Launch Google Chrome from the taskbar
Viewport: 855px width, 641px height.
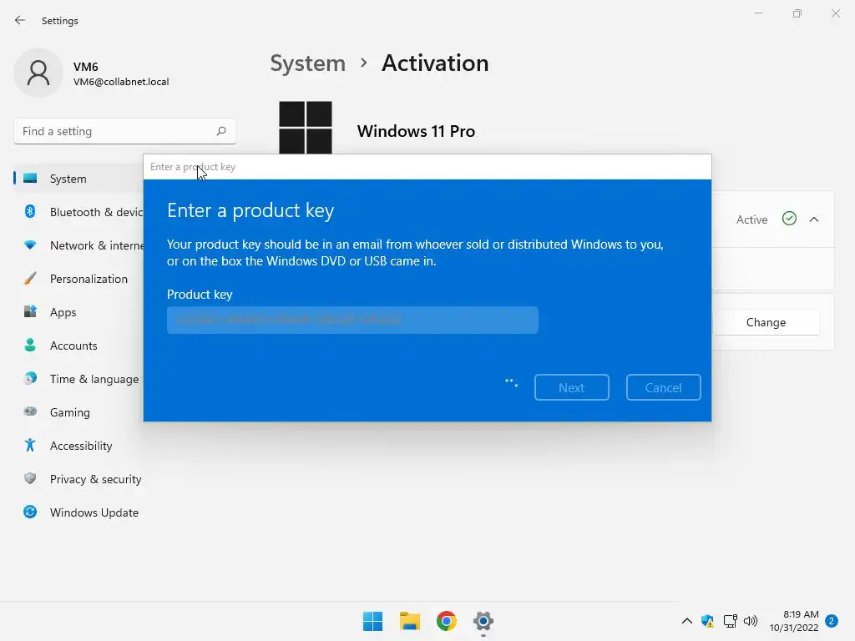(447, 621)
